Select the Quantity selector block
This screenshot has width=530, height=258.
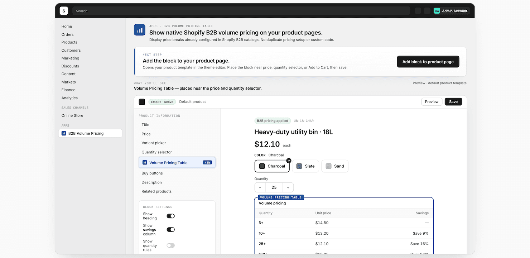pos(156,152)
